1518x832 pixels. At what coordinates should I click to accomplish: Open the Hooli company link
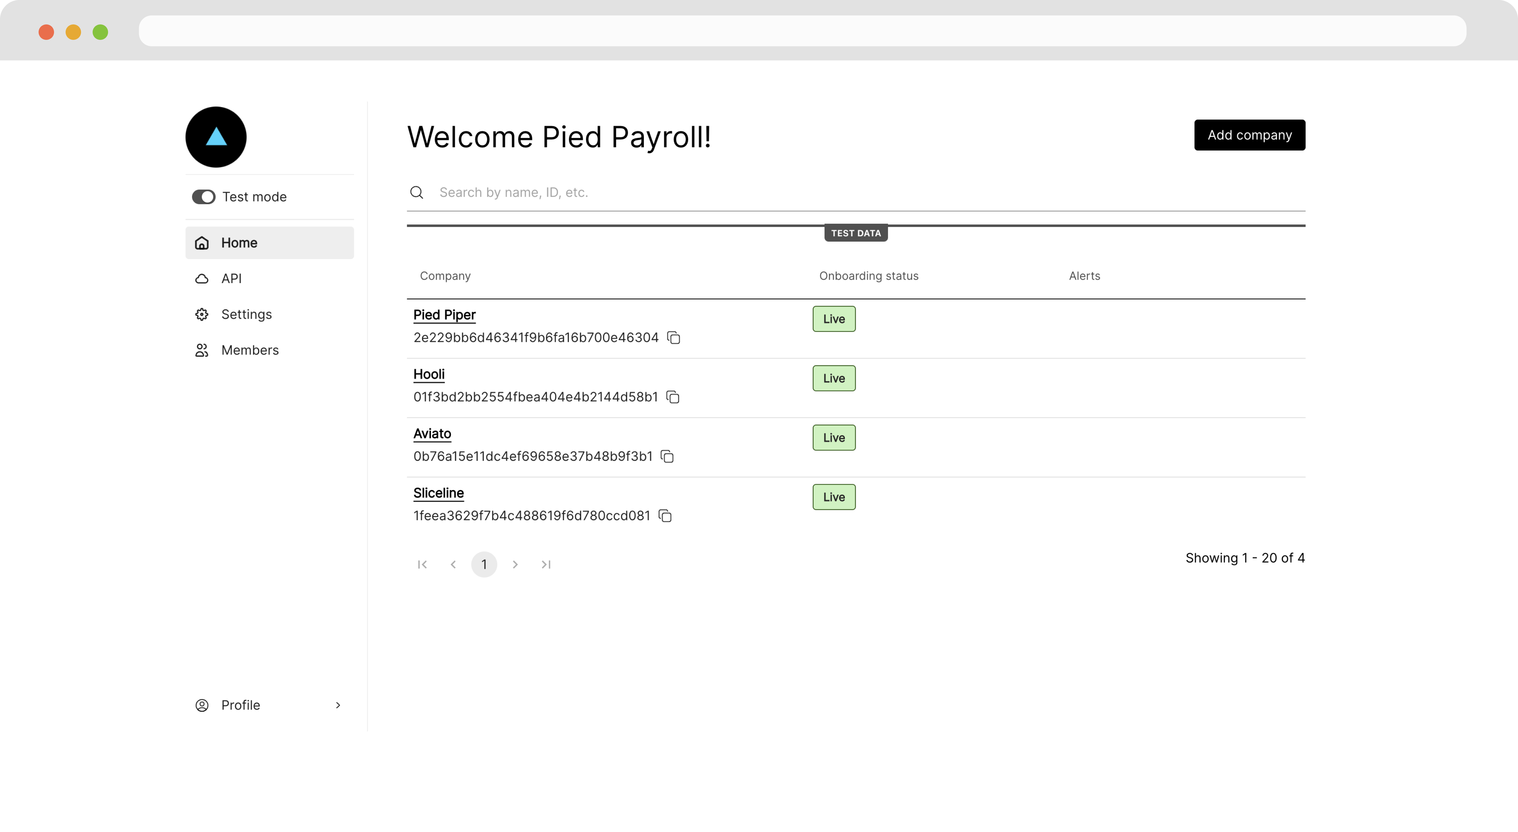pos(429,374)
